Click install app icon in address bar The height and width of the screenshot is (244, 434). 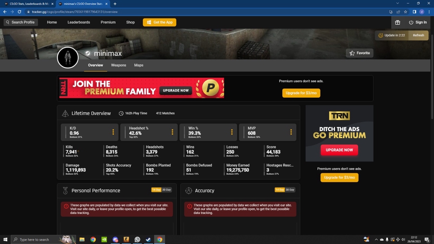pos(391,12)
